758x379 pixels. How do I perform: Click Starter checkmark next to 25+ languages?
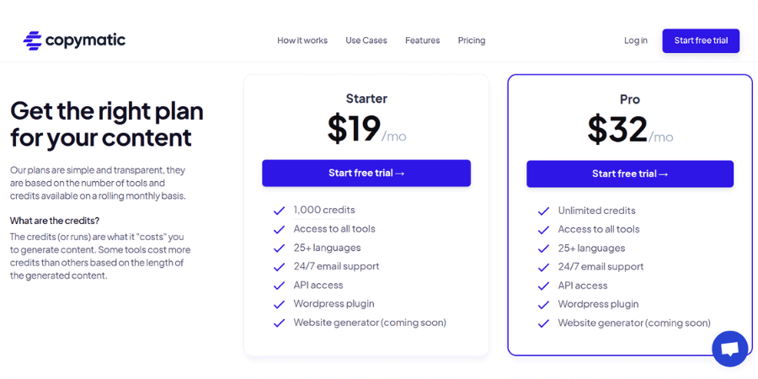pyautogui.click(x=279, y=248)
